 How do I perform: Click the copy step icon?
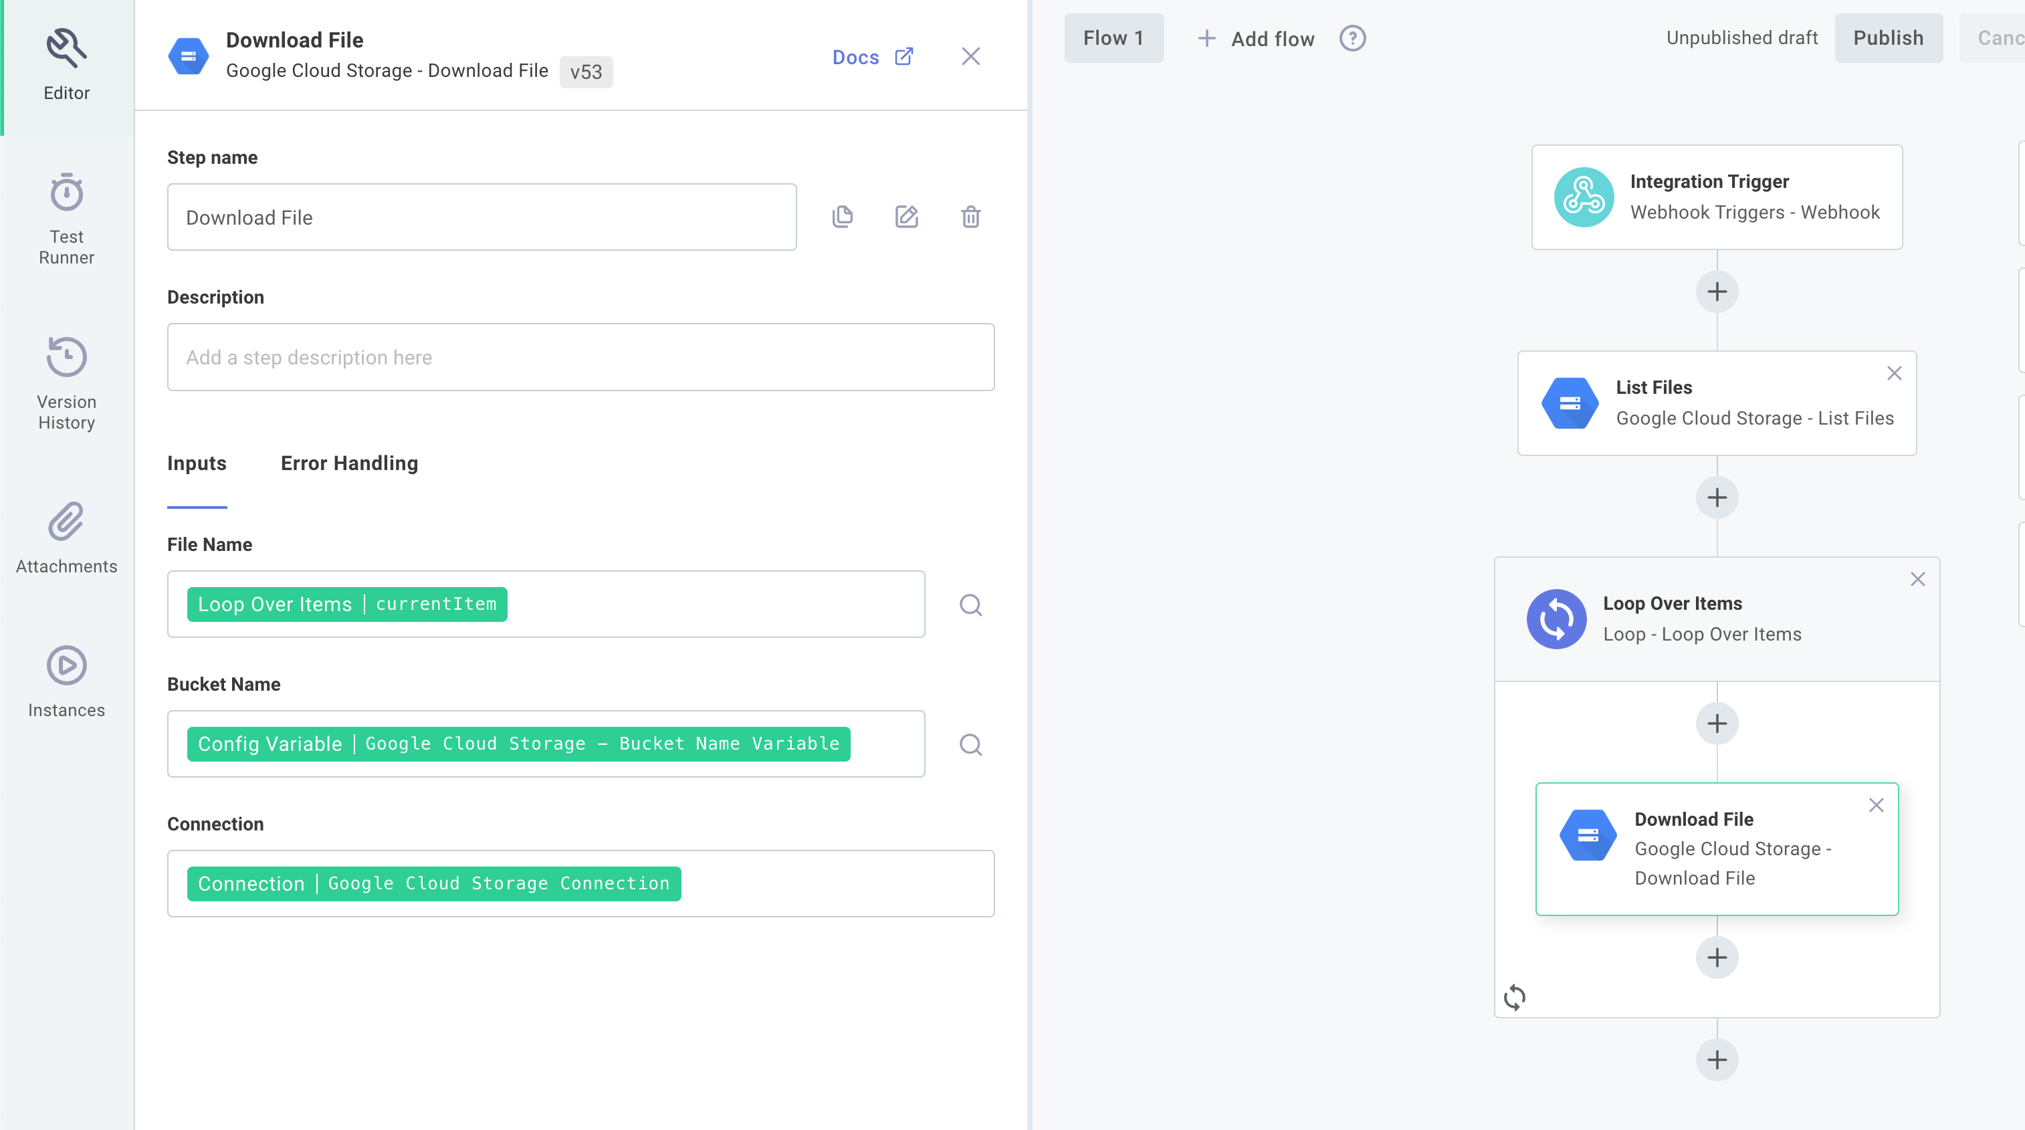point(842,217)
